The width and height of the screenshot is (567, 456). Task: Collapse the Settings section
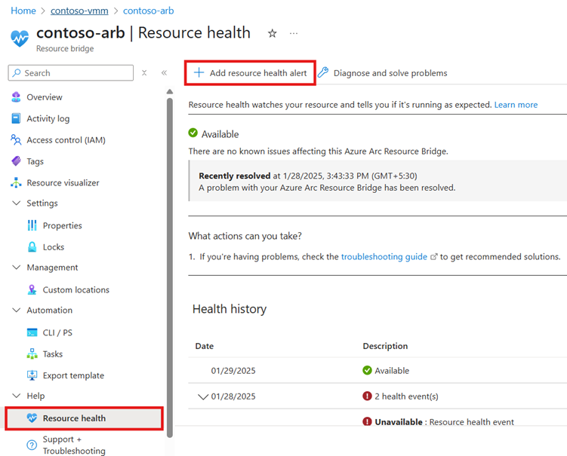(x=17, y=204)
